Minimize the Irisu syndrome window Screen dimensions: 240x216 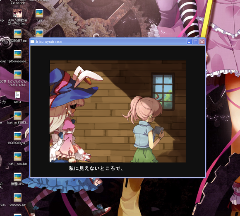190,41
